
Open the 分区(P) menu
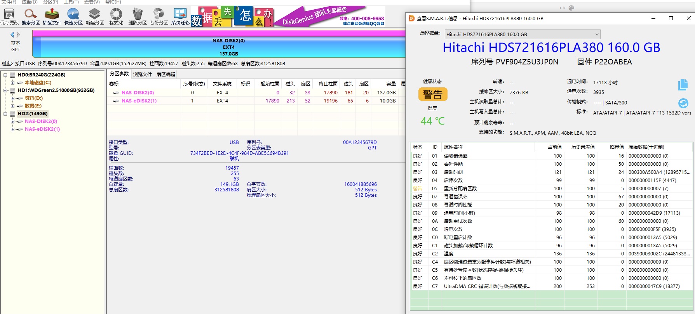point(51,2)
